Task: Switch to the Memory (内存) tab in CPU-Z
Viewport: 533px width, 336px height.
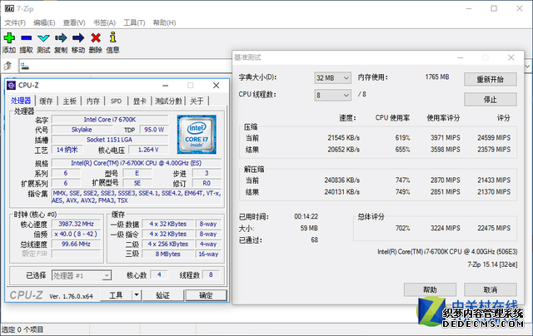Action: tap(92, 101)
